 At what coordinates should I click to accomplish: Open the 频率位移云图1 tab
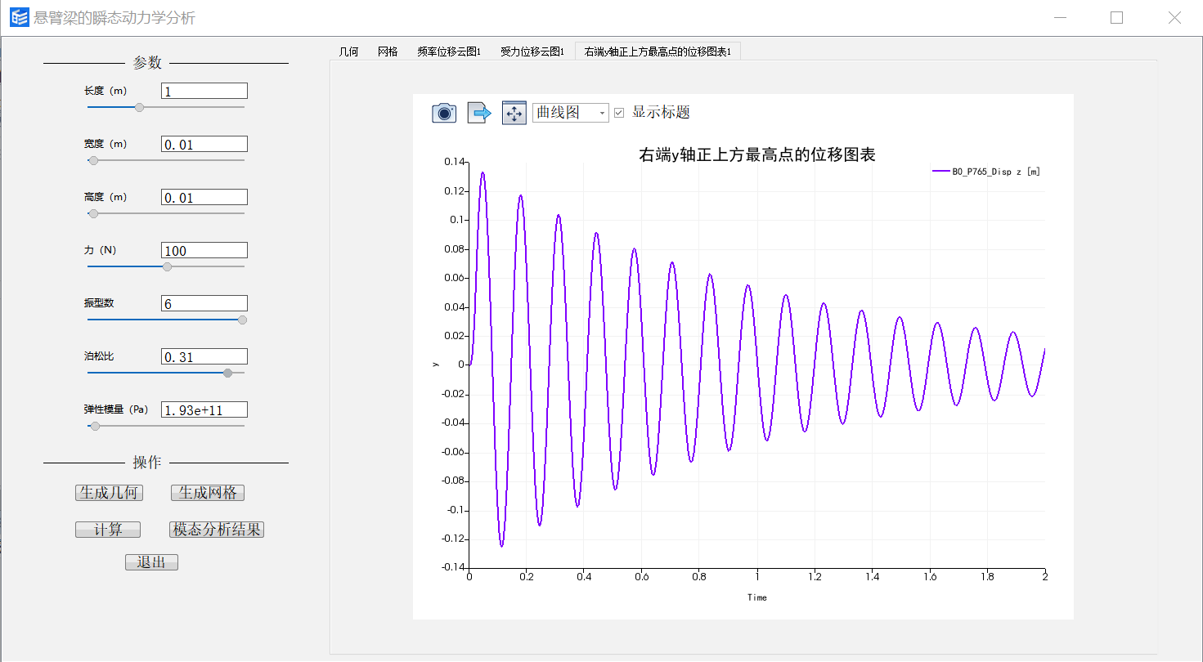point(449,51)
